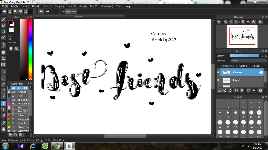The width and height of the screenshot is (268, 150).
Task: Open Chrome from the taskbar
Action: [x=57, y=146]
